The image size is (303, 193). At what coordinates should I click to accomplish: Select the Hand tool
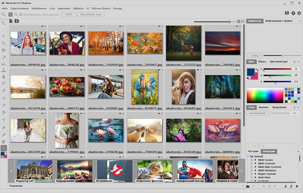(4, 141)
